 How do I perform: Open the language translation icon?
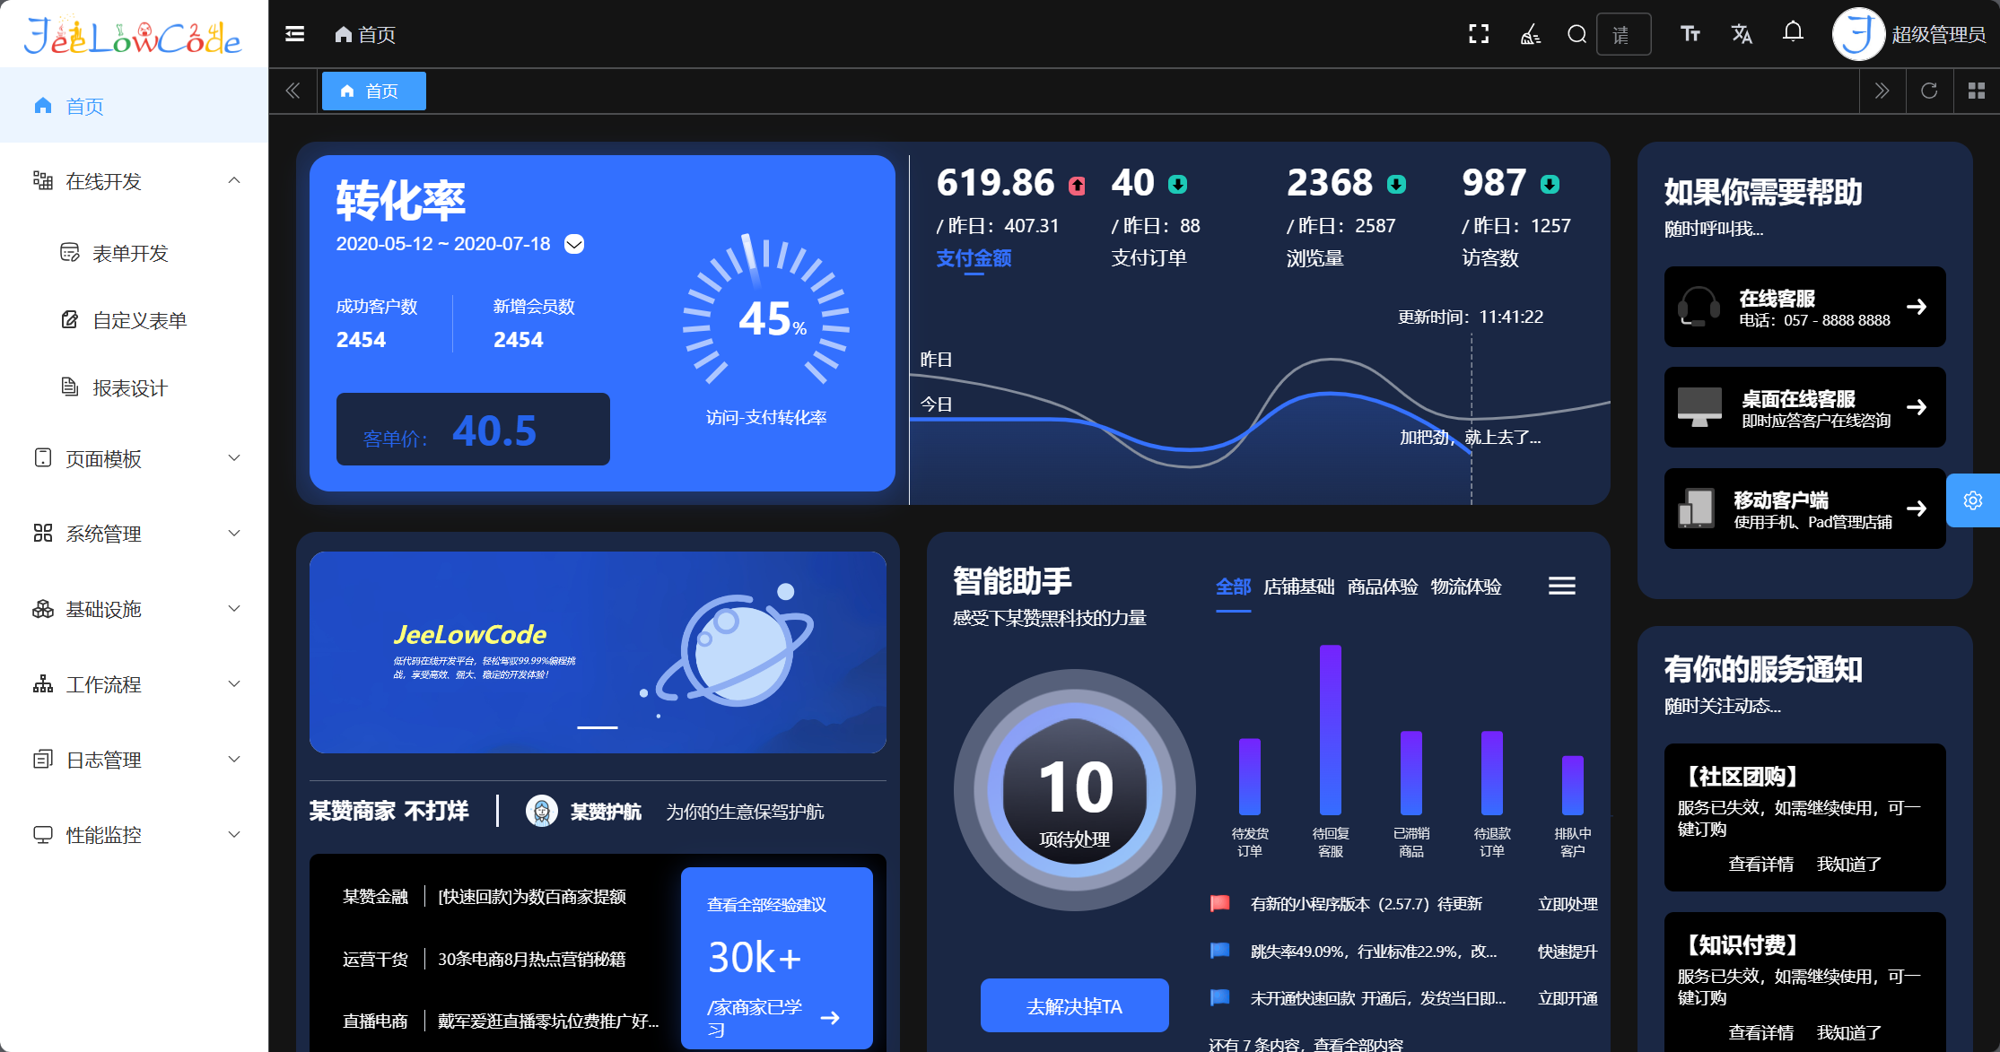[1742, 34]
